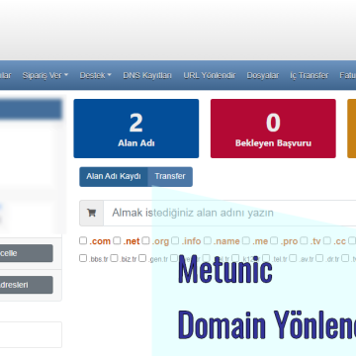Tick the .me checkbox

pos(246,240)
